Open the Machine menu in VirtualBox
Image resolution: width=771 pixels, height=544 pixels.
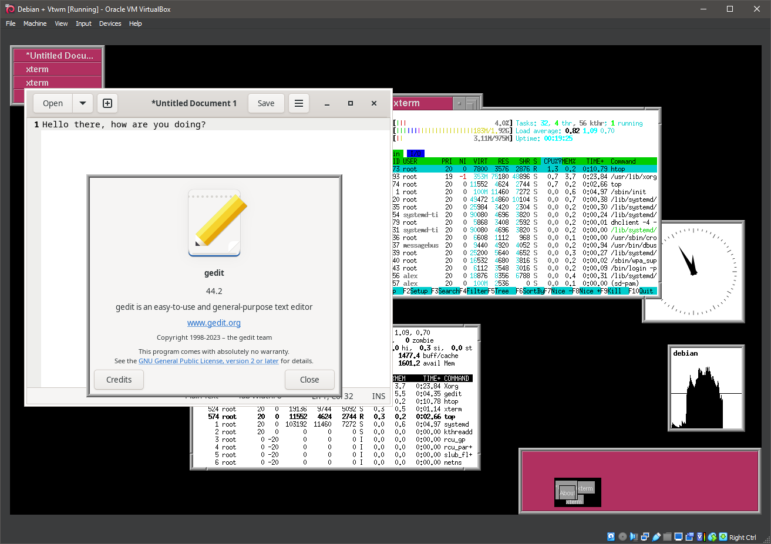[35, 23]
